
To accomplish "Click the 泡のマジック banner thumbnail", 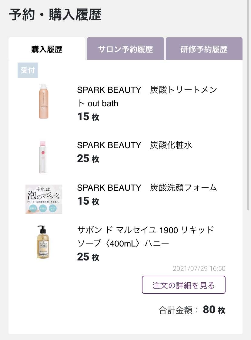I will tap(44, 199).
